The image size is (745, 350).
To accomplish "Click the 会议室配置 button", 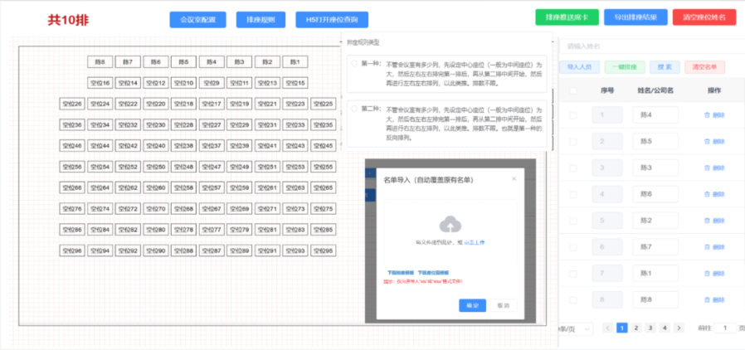I will [x=197, y=19].
